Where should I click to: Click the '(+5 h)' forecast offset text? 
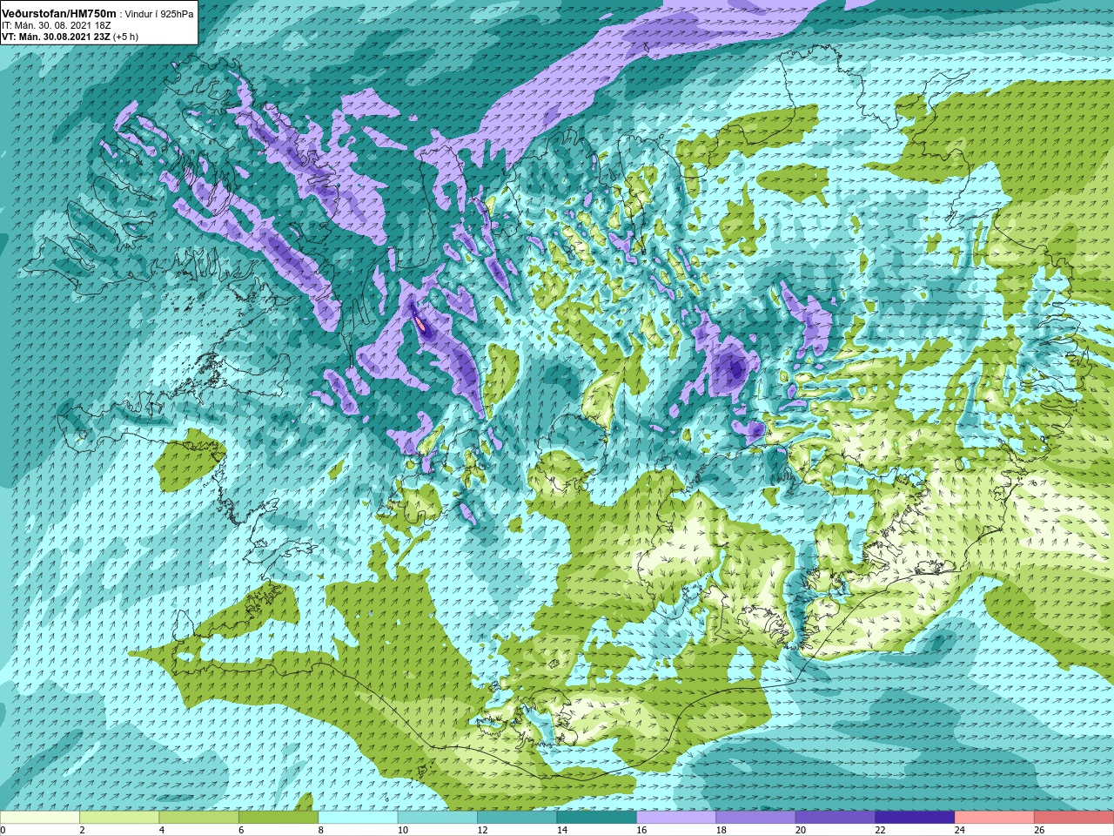[x=125, y=37]
